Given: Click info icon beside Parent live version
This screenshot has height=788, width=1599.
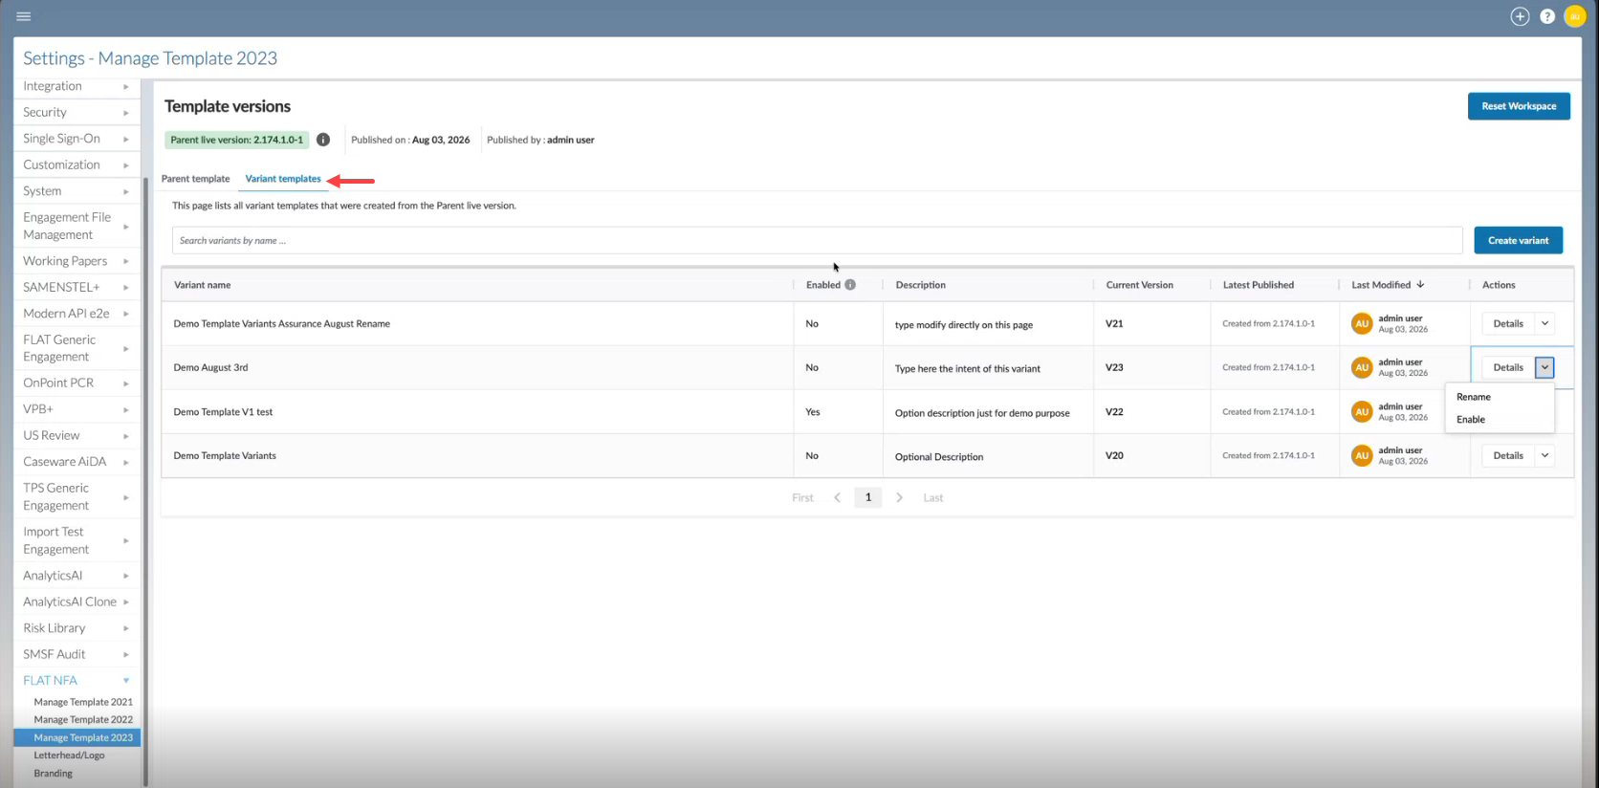Looking at the screenshot, I should pyautogui.click(x=323, y=140).
